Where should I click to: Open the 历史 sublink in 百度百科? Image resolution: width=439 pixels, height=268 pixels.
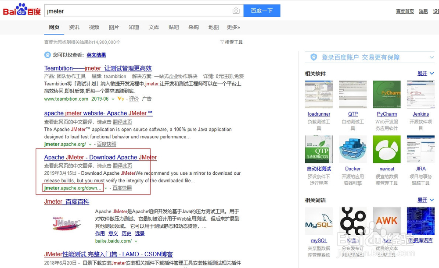(126, 233)
